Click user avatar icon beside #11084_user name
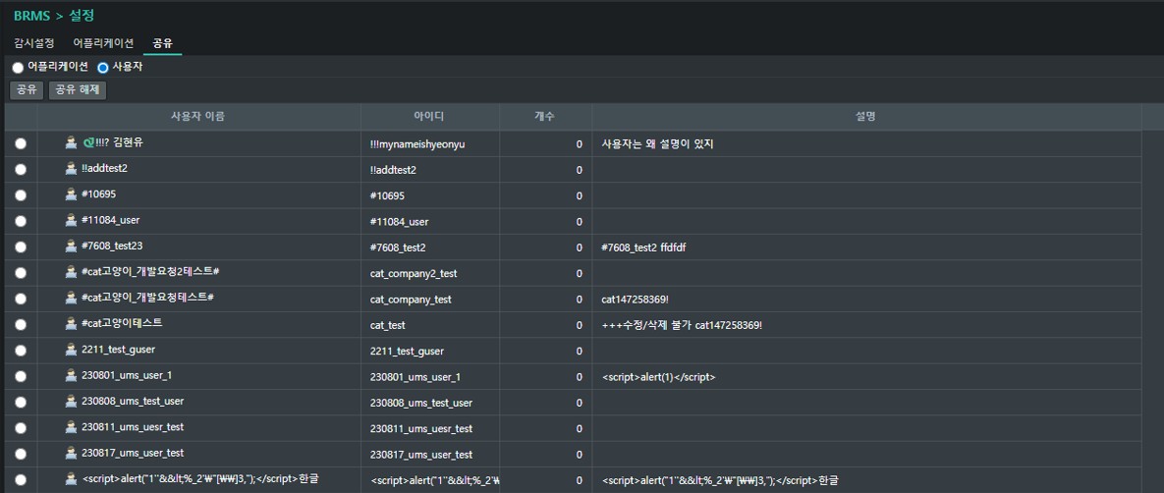1164x493 pixels. coord(72,221)
